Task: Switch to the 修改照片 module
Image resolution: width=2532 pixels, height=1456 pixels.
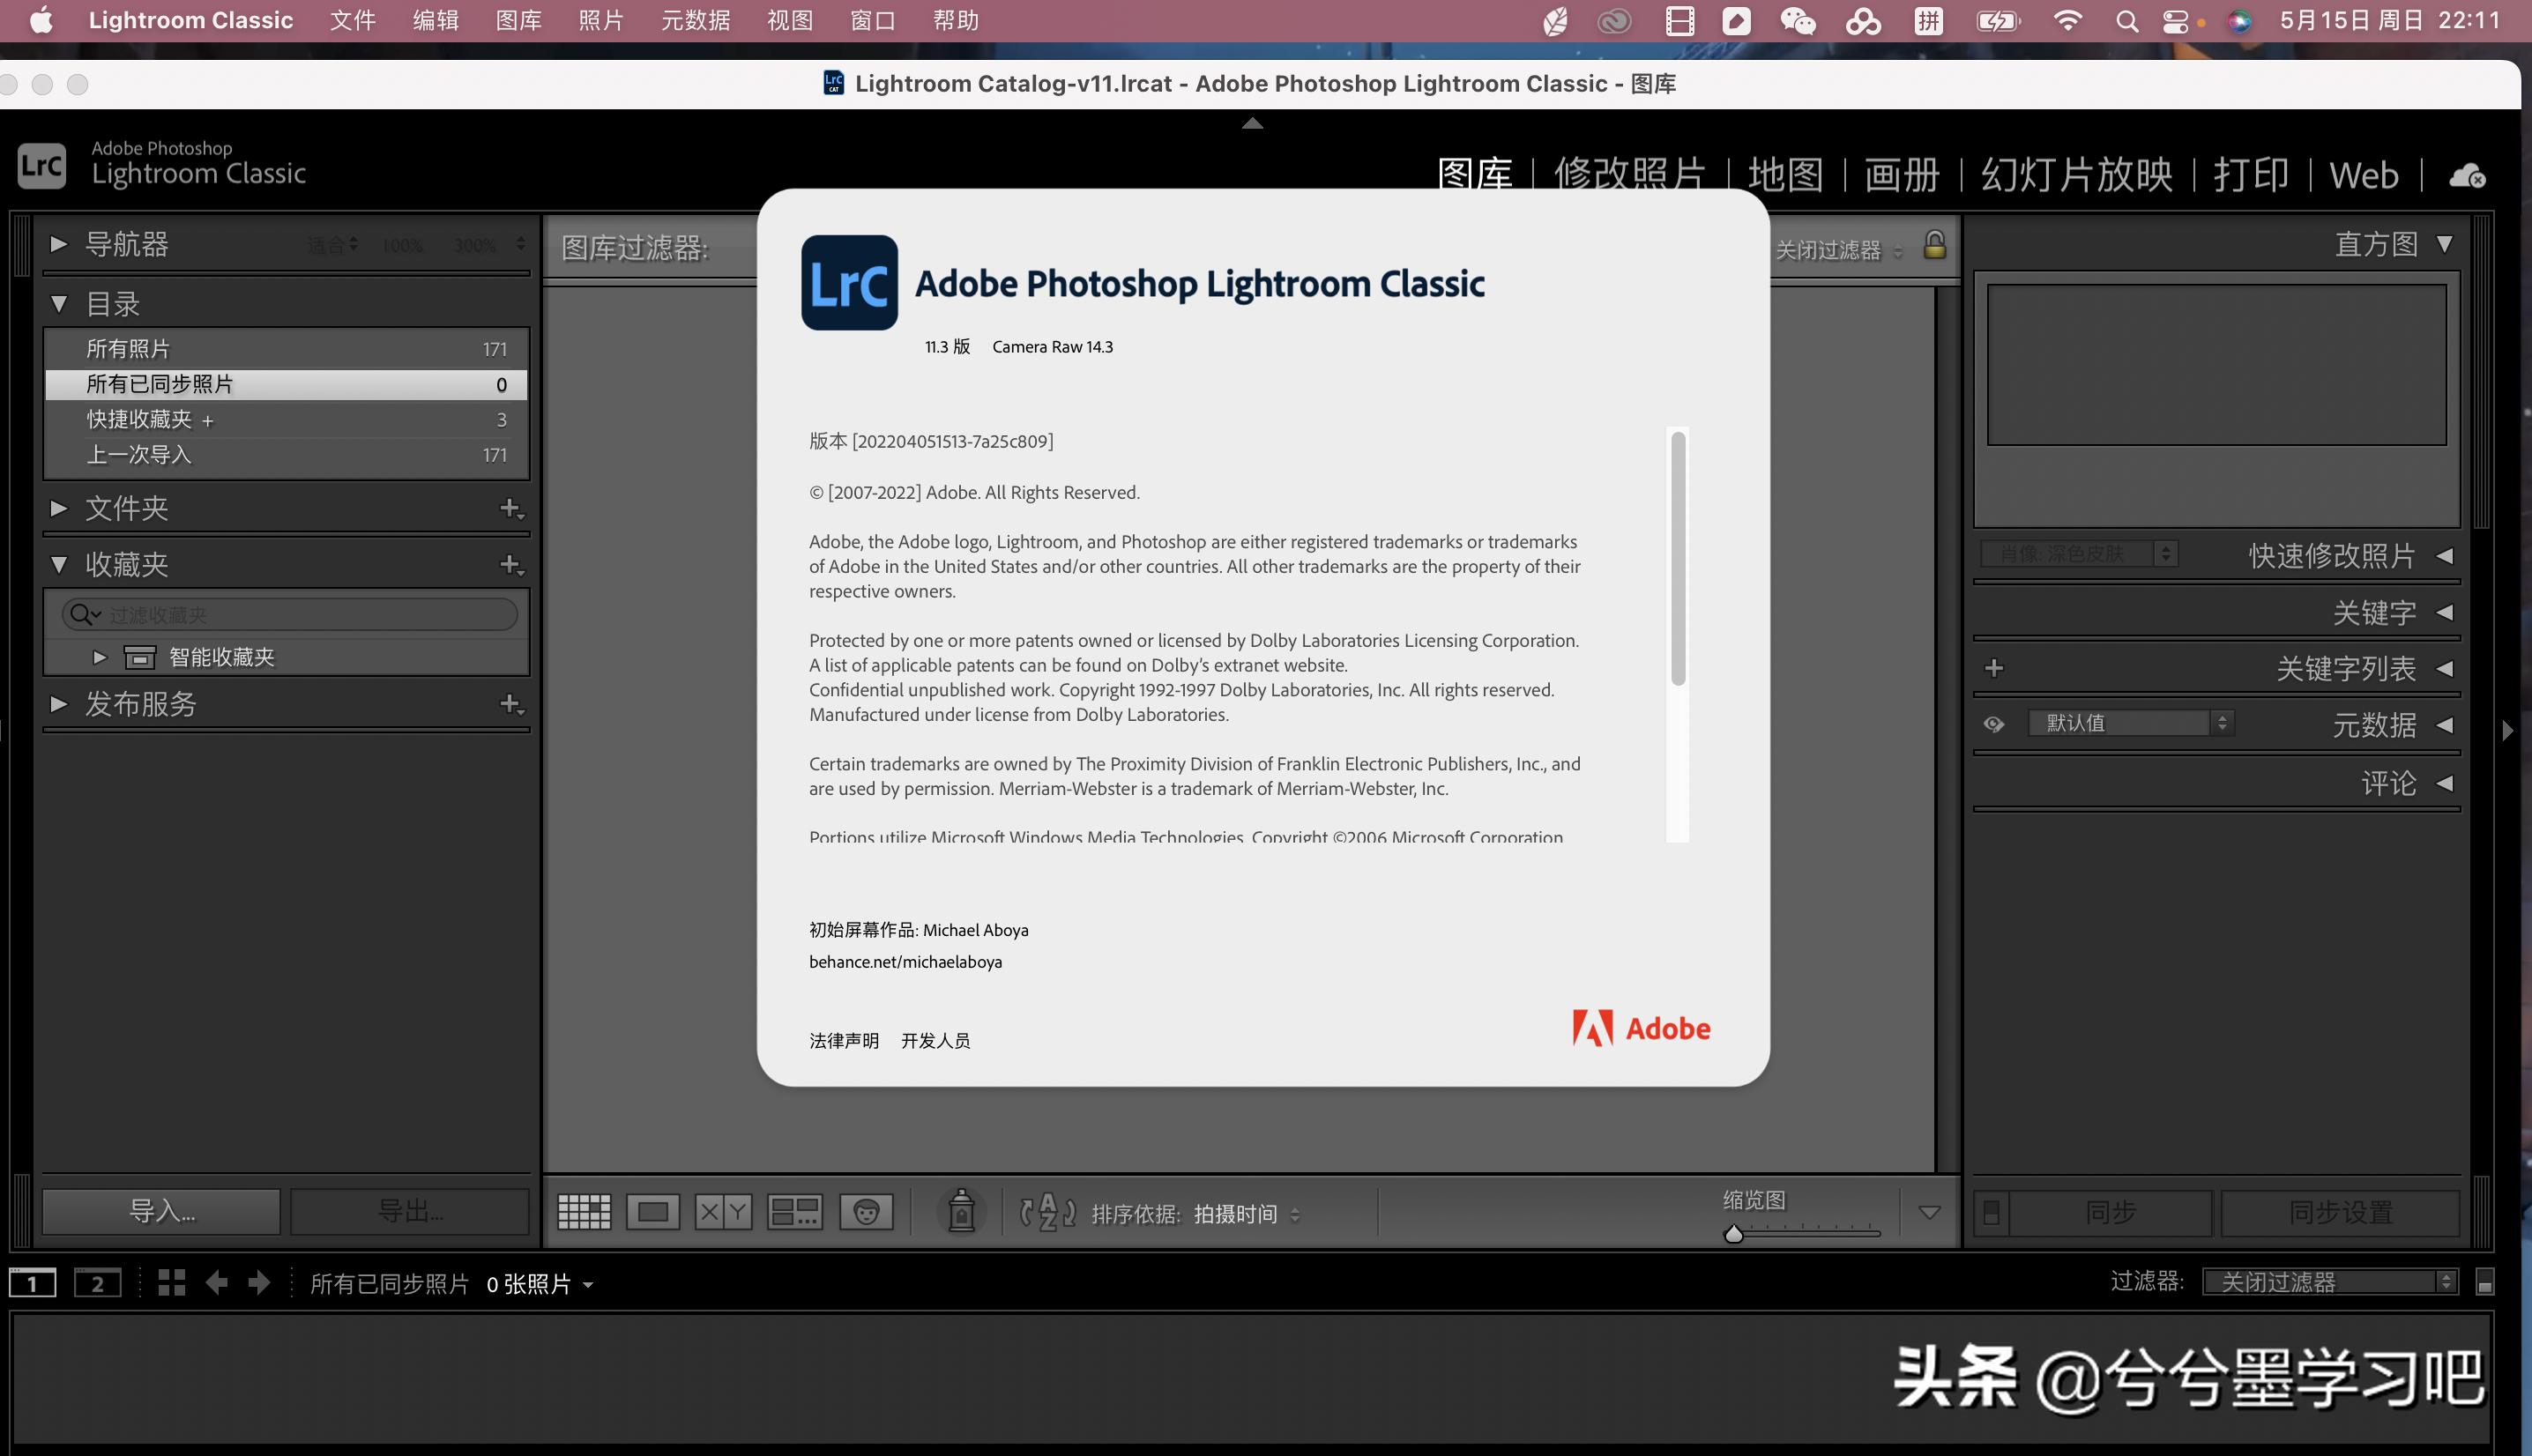Action: click(1629, 174)
